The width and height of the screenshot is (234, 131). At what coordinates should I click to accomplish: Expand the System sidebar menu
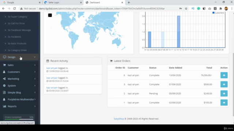pos(19,86)
